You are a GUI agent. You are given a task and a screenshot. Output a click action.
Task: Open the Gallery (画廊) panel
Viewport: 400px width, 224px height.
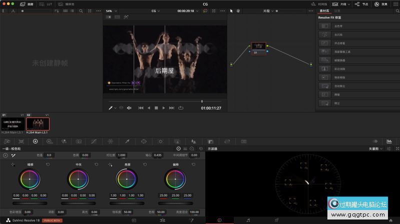(26, 4)
